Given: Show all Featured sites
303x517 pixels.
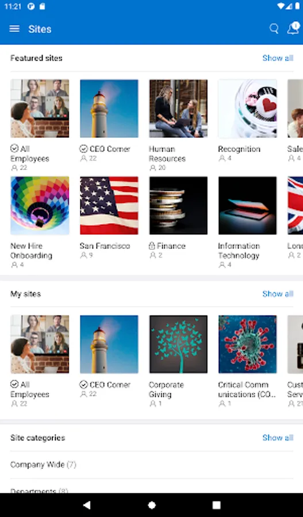Looking at the screenshot, I should 278,58.
